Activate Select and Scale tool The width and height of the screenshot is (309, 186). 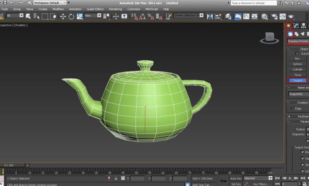pos(80,16)
